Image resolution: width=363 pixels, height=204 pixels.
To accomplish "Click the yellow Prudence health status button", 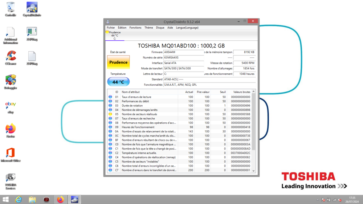I will click(118, 62).
